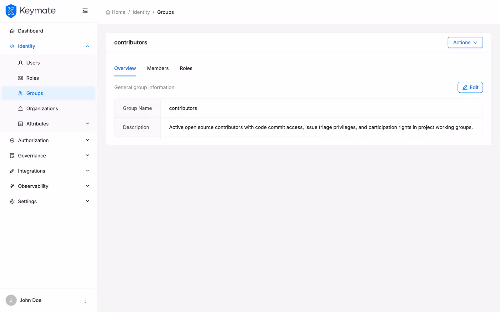
Task: Expand the Authorization section
Action: [87, 140]
